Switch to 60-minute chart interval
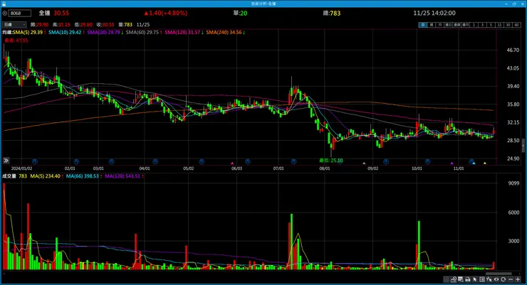 click(x=516, y=25)
